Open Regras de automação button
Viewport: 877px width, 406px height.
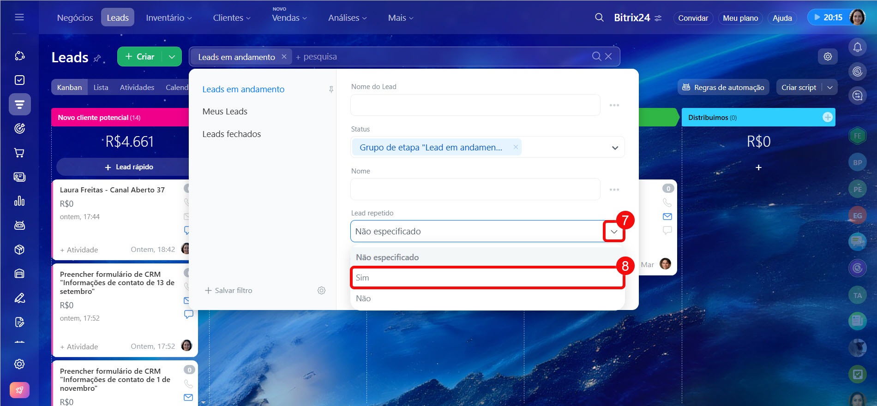click(x=723, y=87)
